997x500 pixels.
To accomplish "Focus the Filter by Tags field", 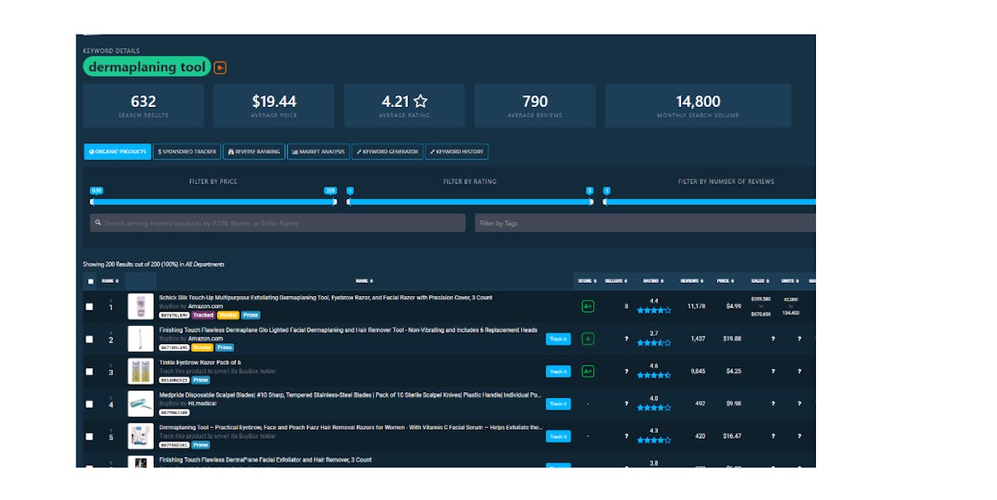I will click(x=646, y=223).
